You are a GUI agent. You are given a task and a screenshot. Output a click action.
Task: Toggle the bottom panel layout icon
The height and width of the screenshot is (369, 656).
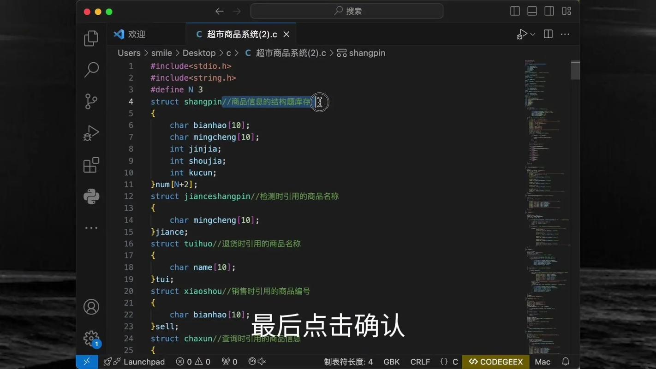pos(532,11)
